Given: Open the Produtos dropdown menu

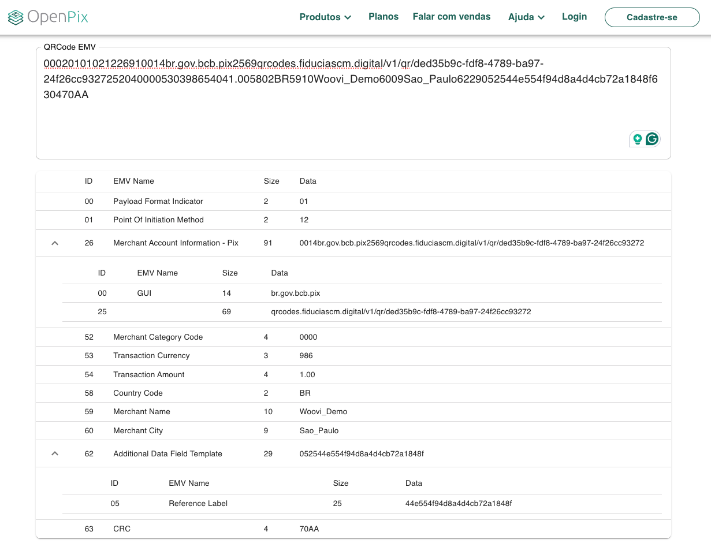Looking at the screenshot, I should (x=325, y=17).
